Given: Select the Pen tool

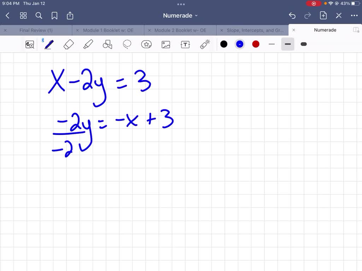Looking at the screenshot, I should tap(49, 44).
